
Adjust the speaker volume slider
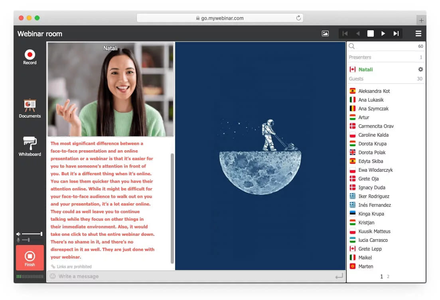pyautogui.click(x=32, y=234)
